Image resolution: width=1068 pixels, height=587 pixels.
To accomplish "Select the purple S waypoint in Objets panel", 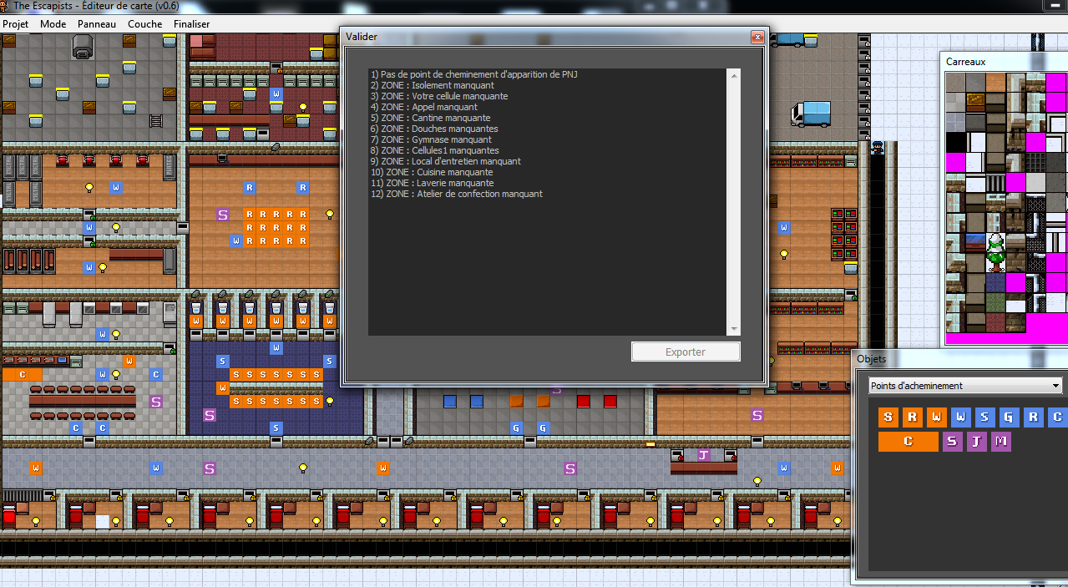I will pos(952,441).
